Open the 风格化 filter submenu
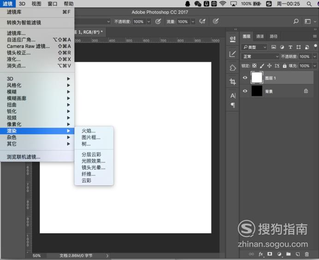 37,85
